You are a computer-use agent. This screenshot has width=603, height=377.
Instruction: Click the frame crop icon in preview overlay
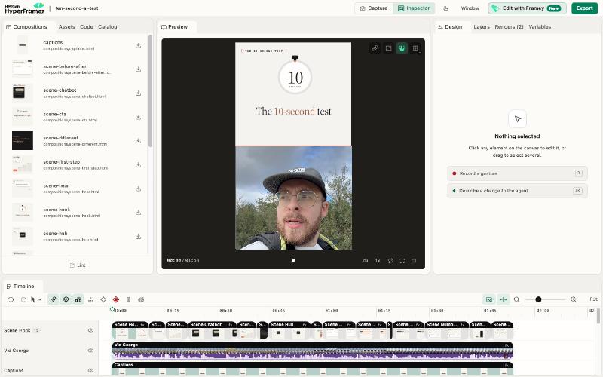click(x=388, y=48)
